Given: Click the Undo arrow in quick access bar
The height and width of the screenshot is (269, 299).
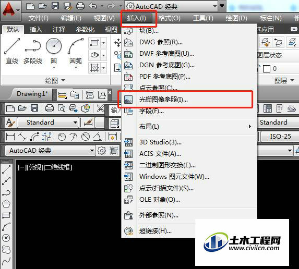Looking at the screenshot, I should point(93,6).
